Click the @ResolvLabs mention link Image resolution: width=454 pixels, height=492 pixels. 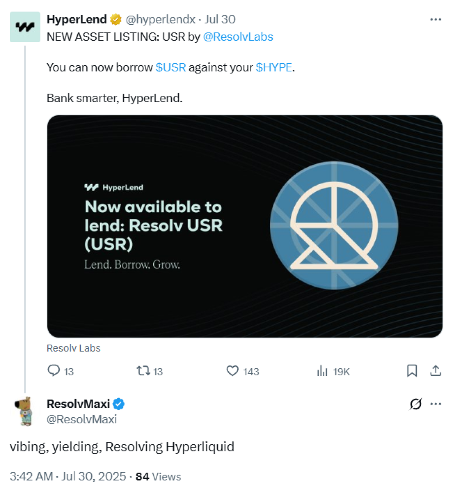(x=238, y=37)
